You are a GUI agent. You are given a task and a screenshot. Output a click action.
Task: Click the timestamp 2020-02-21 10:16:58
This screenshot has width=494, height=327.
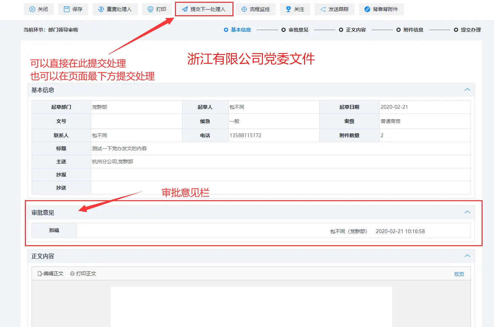pos(400,231)
